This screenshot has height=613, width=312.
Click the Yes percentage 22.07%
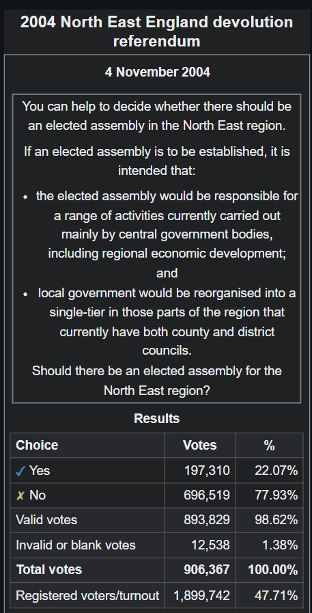[276, 470]
